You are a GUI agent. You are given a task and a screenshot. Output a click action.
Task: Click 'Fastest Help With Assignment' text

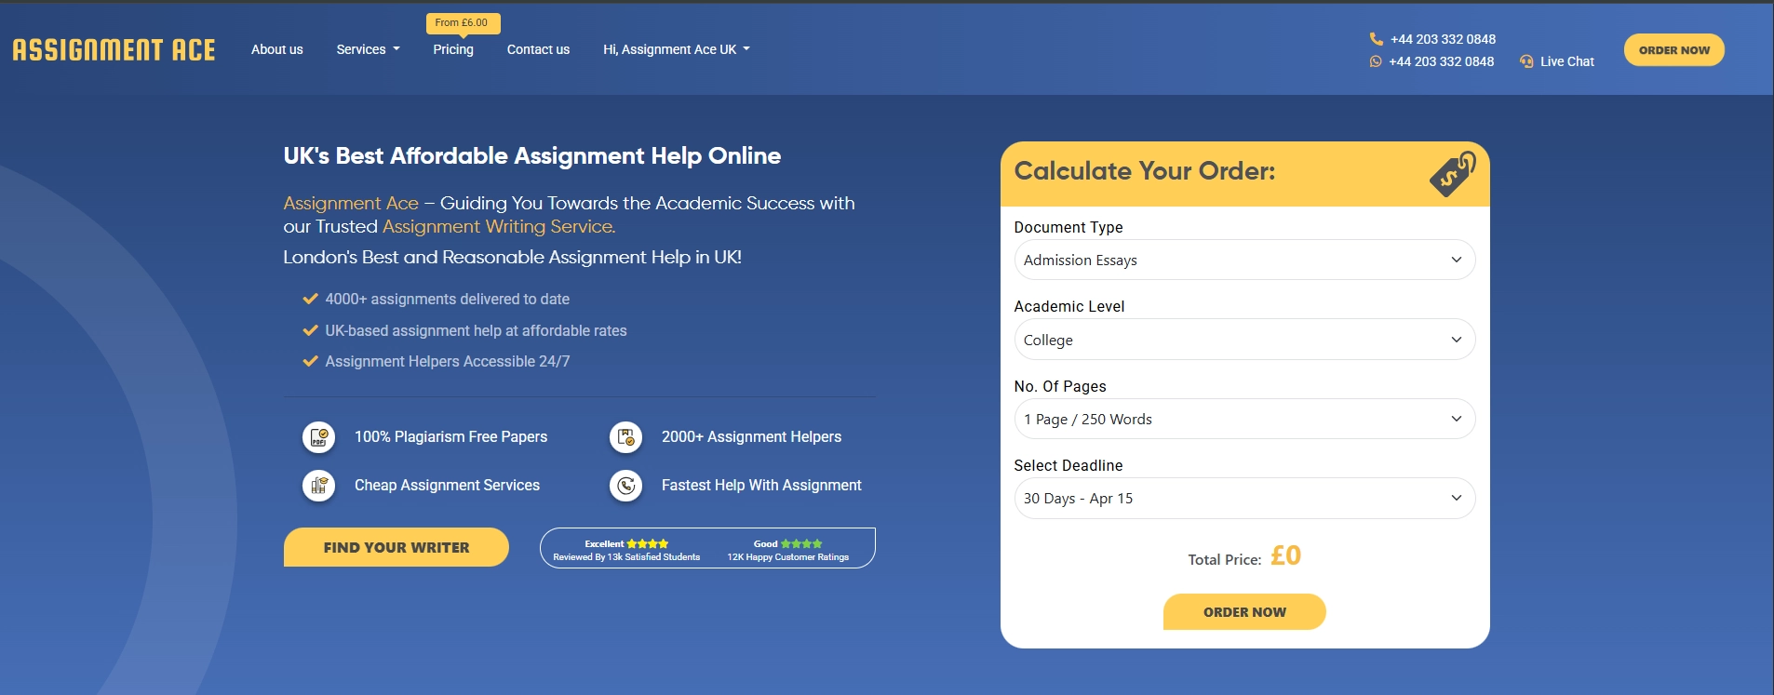tap(761, 485)
